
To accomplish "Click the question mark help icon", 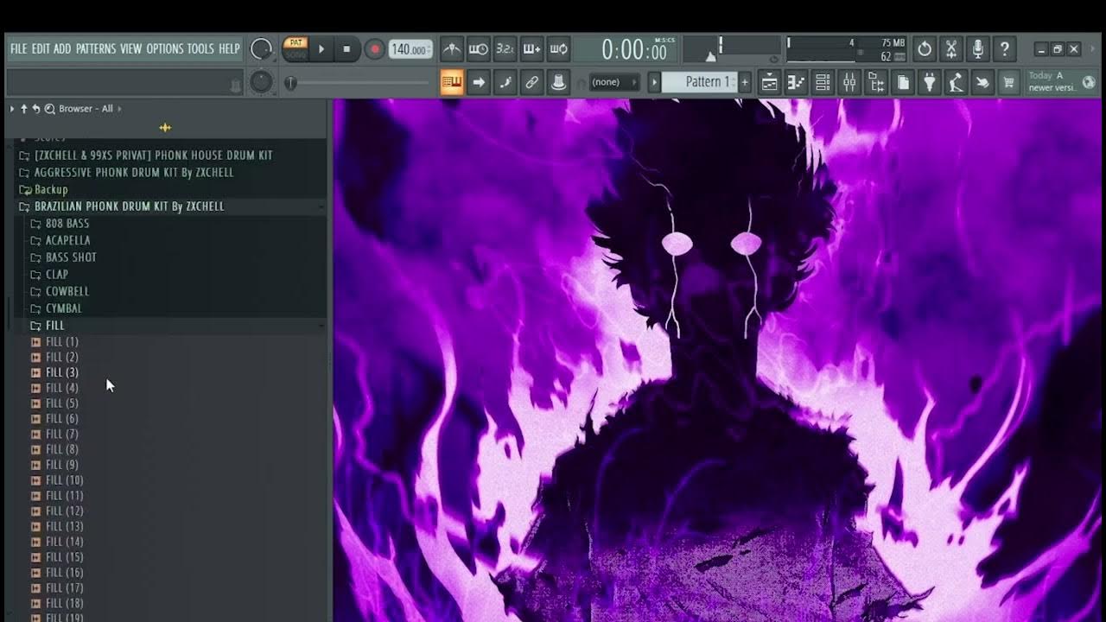I will 1005,49.
